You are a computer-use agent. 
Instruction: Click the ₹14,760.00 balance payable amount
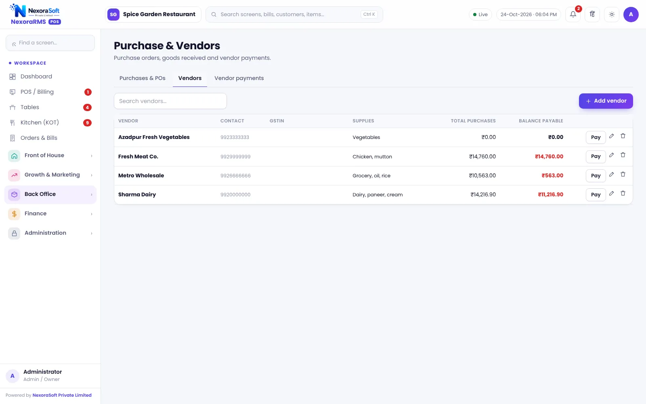[x=549, y=157]
